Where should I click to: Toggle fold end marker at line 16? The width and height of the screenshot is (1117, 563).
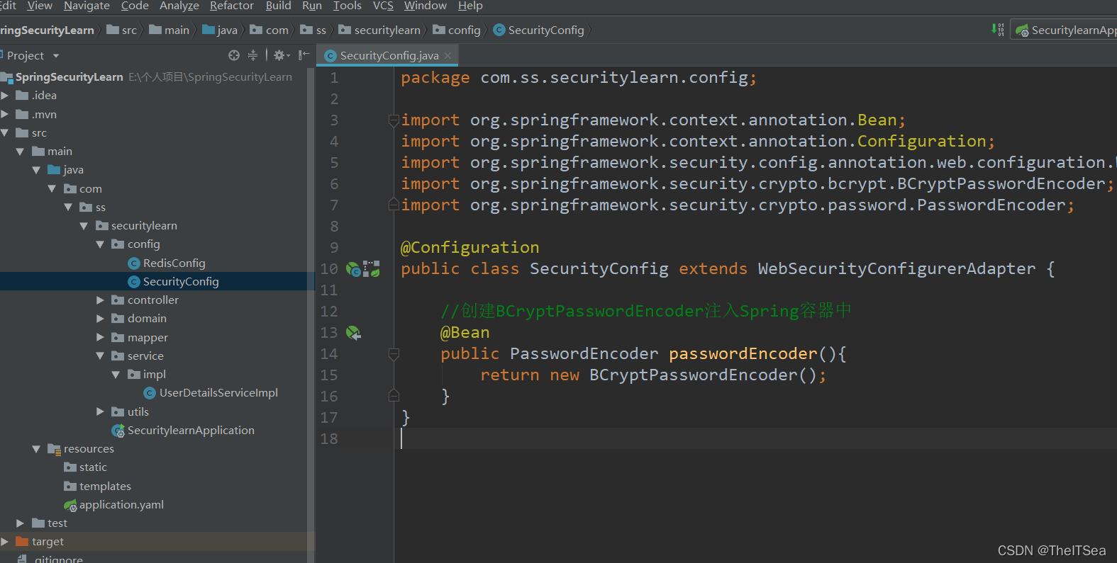pyautogui.click(x=394, y=397)
